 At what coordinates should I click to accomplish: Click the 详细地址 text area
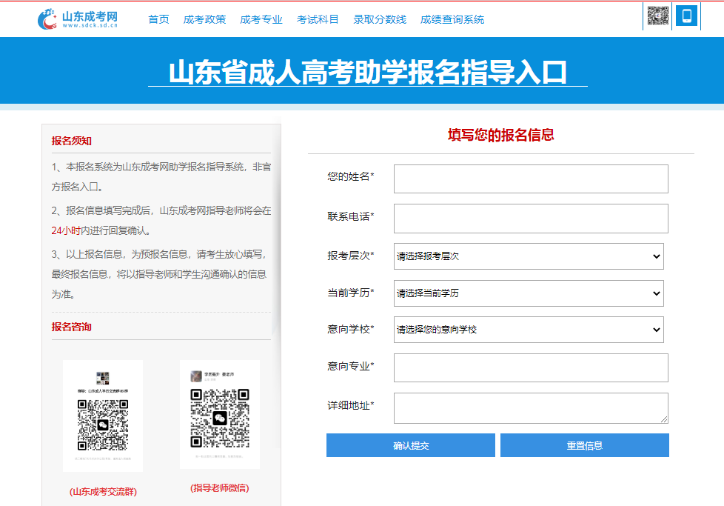(531, 408)
